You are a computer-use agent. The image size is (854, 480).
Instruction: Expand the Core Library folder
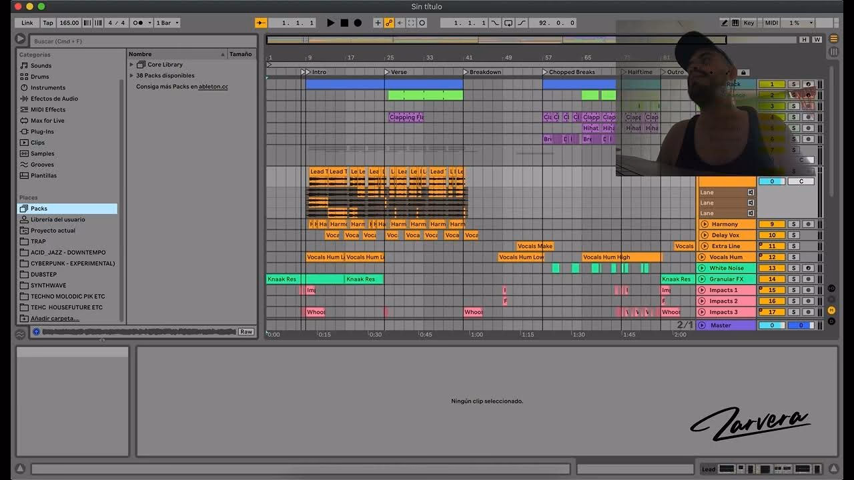132,65
